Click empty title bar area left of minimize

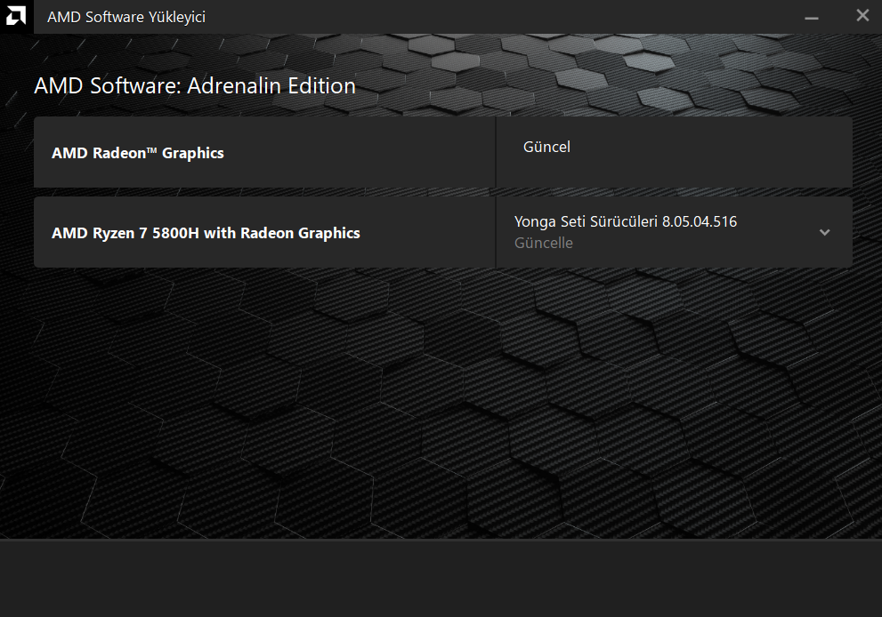click(500, 17)
